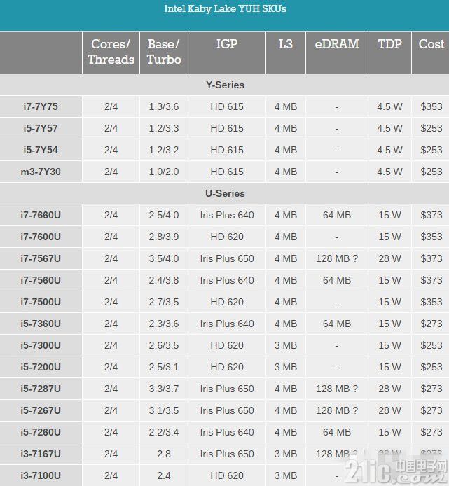
Task: Click the i5-7287U Iris Plus 650 cell
Action: tap(227, 389)
